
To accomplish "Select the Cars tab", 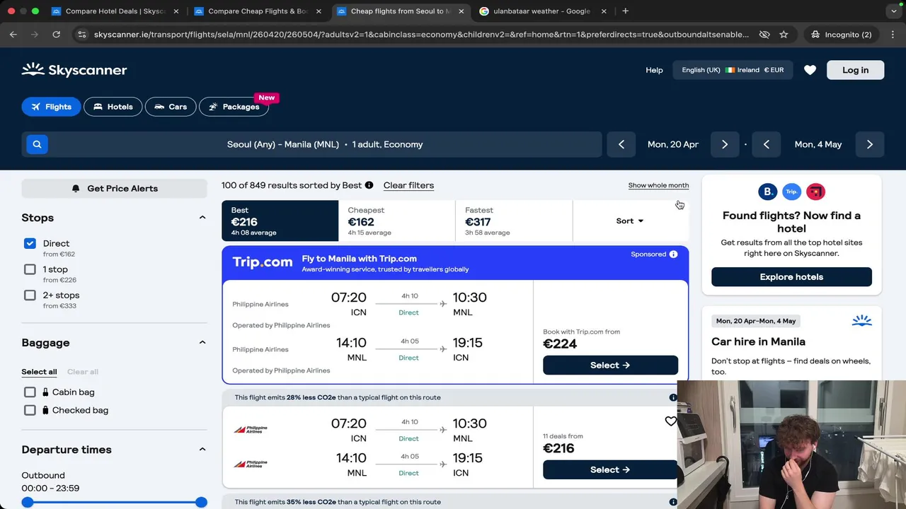I will 171,107.
